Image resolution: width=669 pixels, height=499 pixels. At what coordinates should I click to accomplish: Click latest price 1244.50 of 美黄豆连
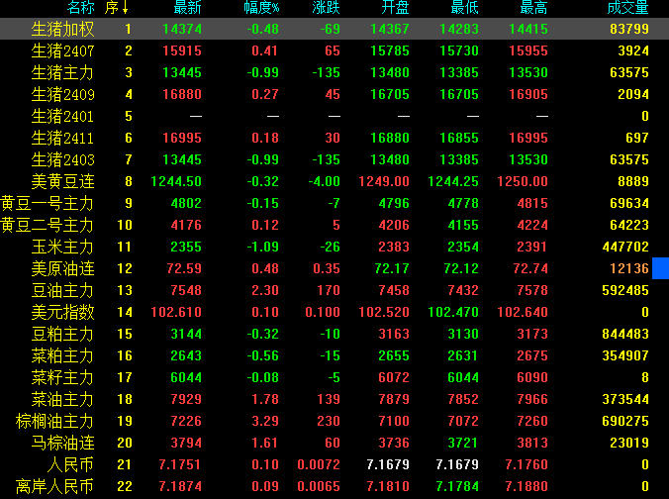point(176,181)
